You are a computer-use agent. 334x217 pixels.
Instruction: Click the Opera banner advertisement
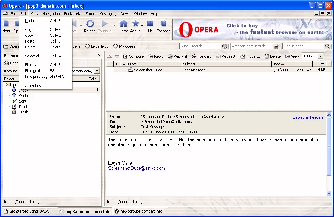[x=252, y=29]
